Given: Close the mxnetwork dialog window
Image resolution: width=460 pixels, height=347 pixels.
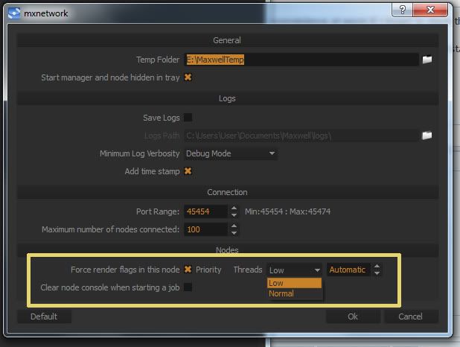Looking at the screenshot, I should [x=432, y=10].
